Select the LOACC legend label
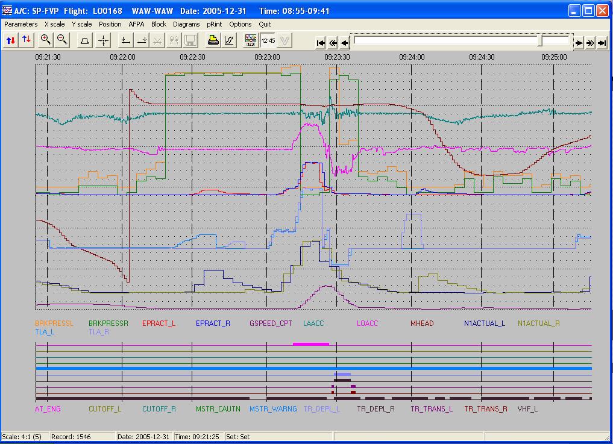Screen dimensions: 613x444 pos(368,324)
